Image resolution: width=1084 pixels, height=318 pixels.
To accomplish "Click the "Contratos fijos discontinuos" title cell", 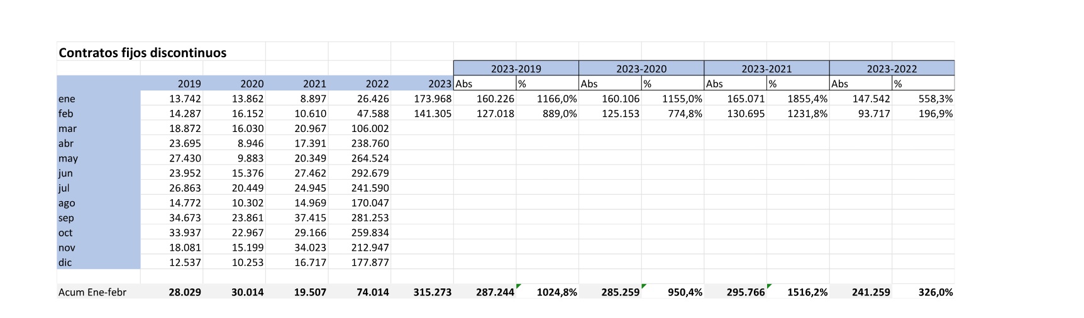I will [142, 53].
